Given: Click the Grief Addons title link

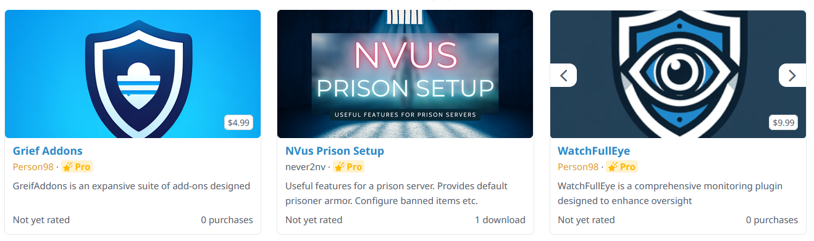Looking at the screenshot, I should coord(48,151).
